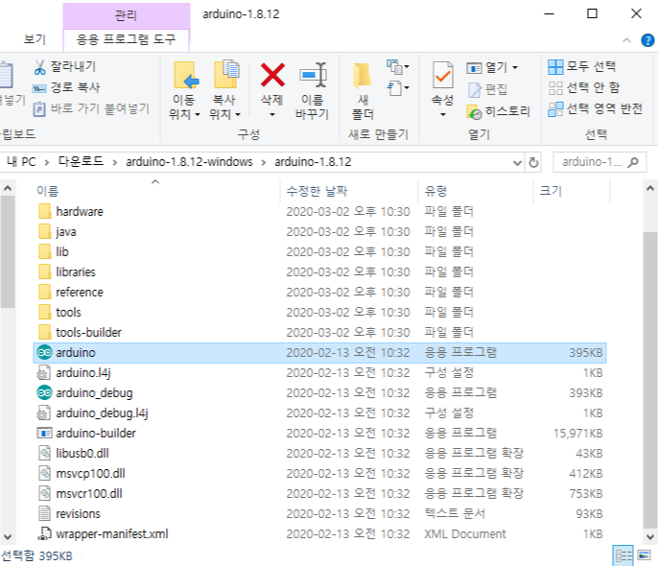Screen dimensions: 658x566
Task: Expand chevron after 다운로드 breadcrumb
Action: (114, 162)
